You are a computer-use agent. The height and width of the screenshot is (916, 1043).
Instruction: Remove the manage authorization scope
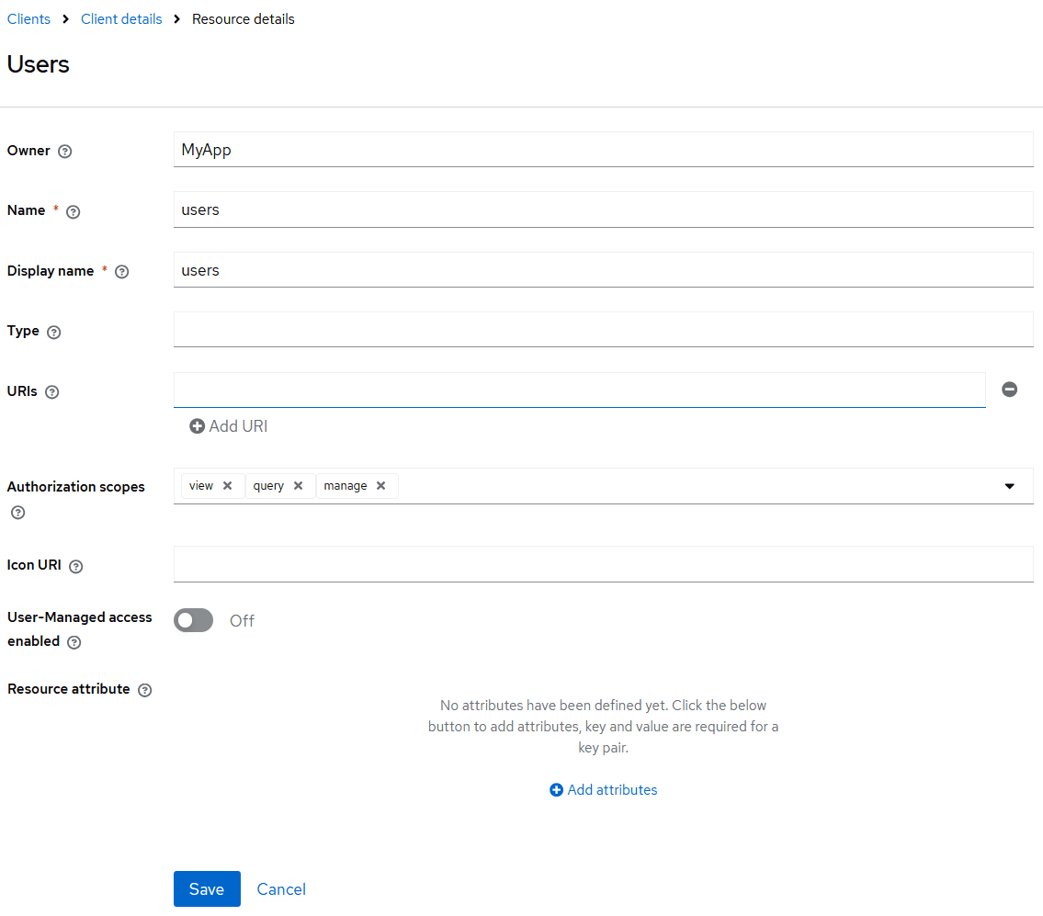click(x=380, y=486)
